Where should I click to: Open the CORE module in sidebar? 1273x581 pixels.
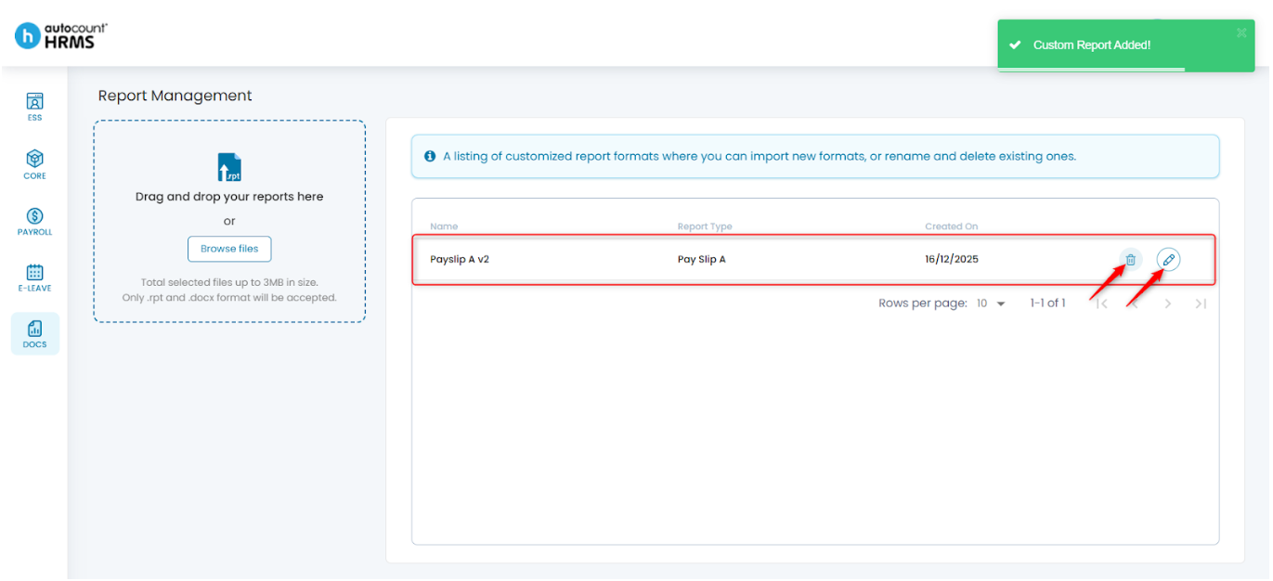[x=34, y=164]
